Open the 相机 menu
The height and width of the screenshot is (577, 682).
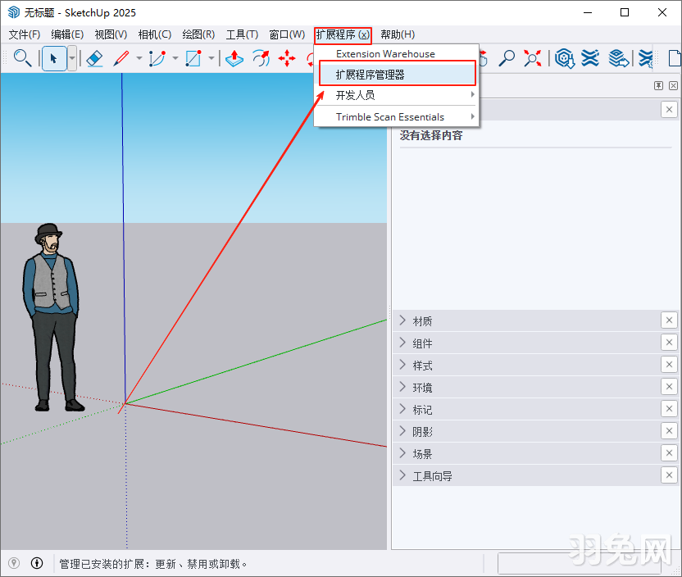click(154, 34)
